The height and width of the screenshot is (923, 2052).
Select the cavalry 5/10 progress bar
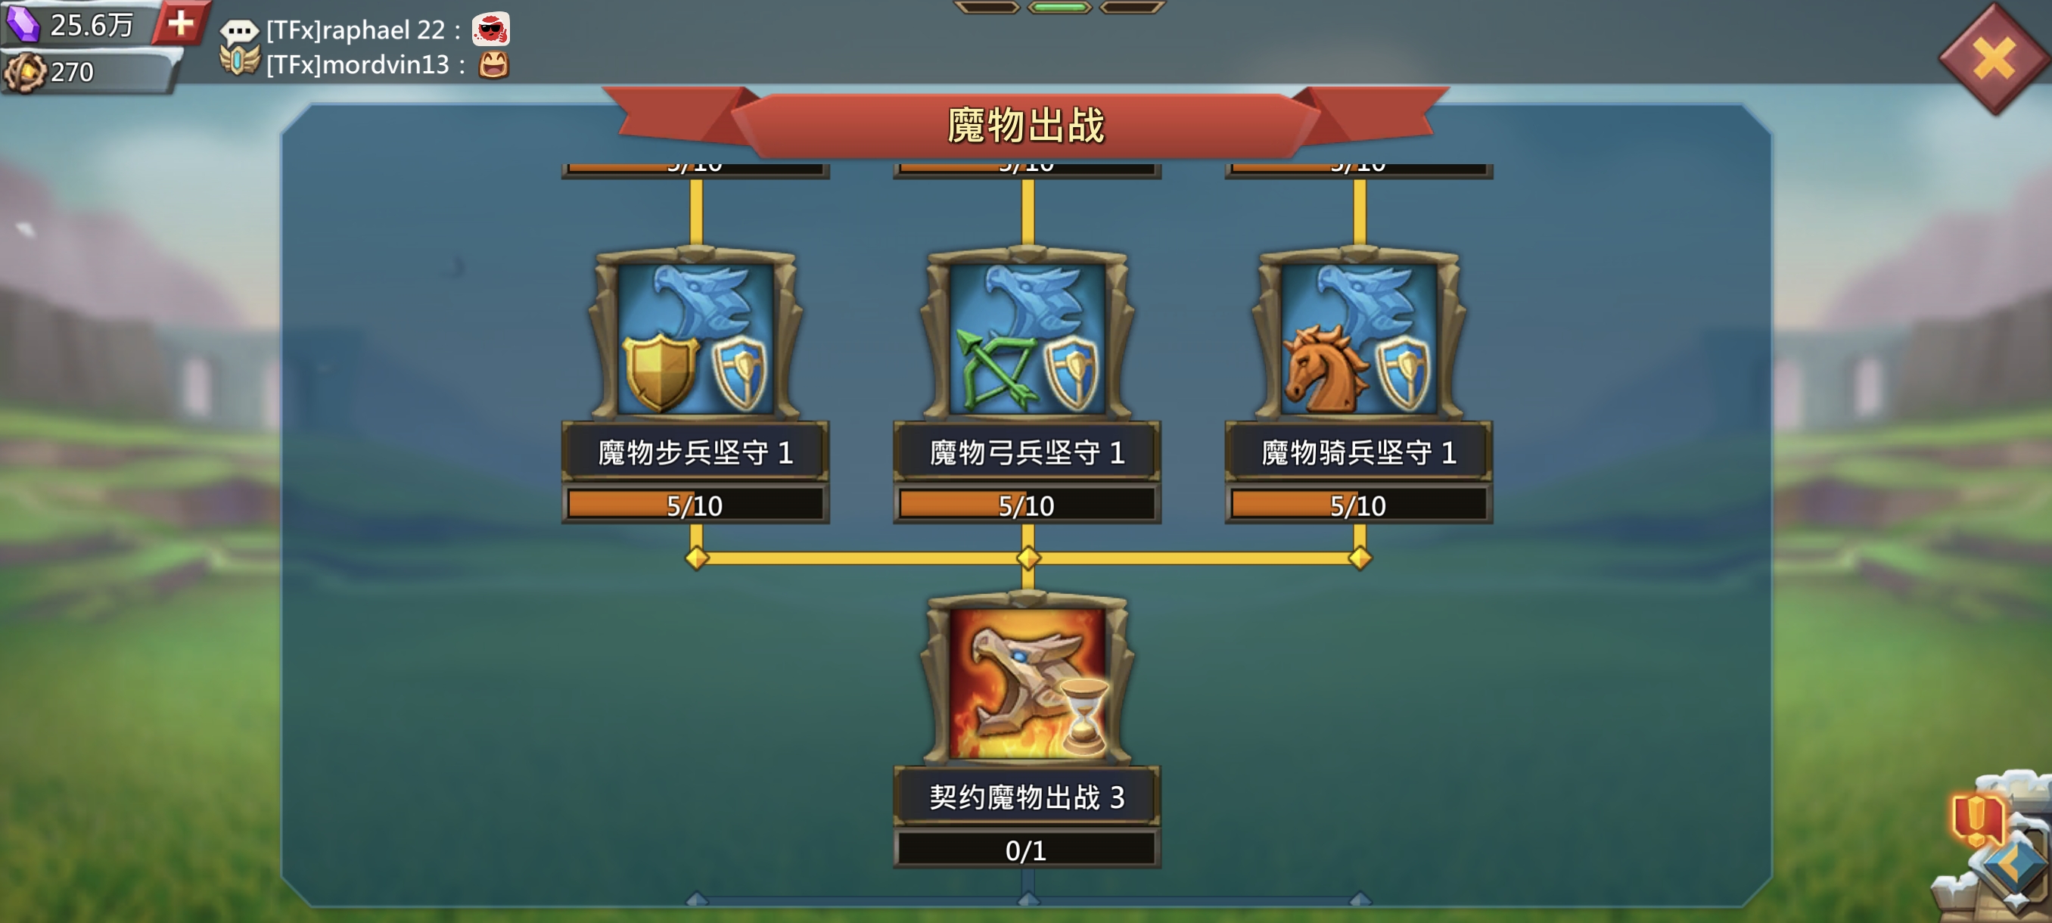pyautogui.click(x=1359, y=505)
